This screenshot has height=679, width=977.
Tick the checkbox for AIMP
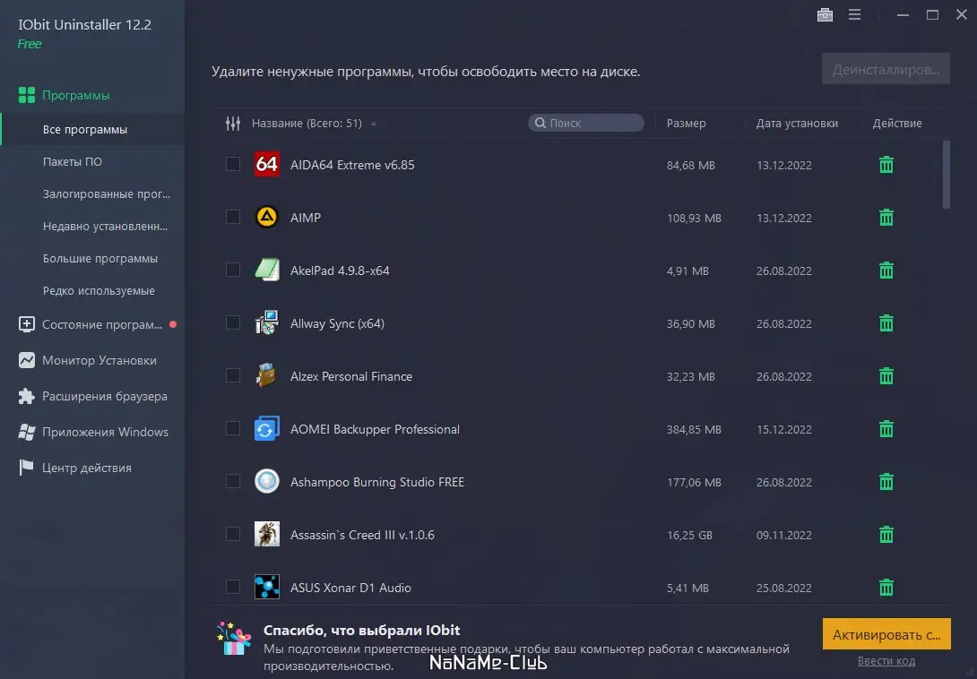click(x=233, y=217)
